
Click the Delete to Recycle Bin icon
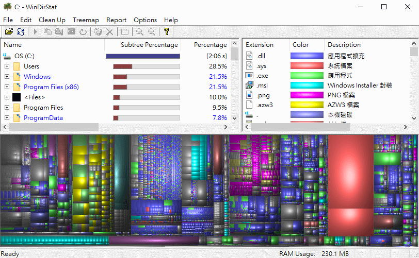coord(98,32)
